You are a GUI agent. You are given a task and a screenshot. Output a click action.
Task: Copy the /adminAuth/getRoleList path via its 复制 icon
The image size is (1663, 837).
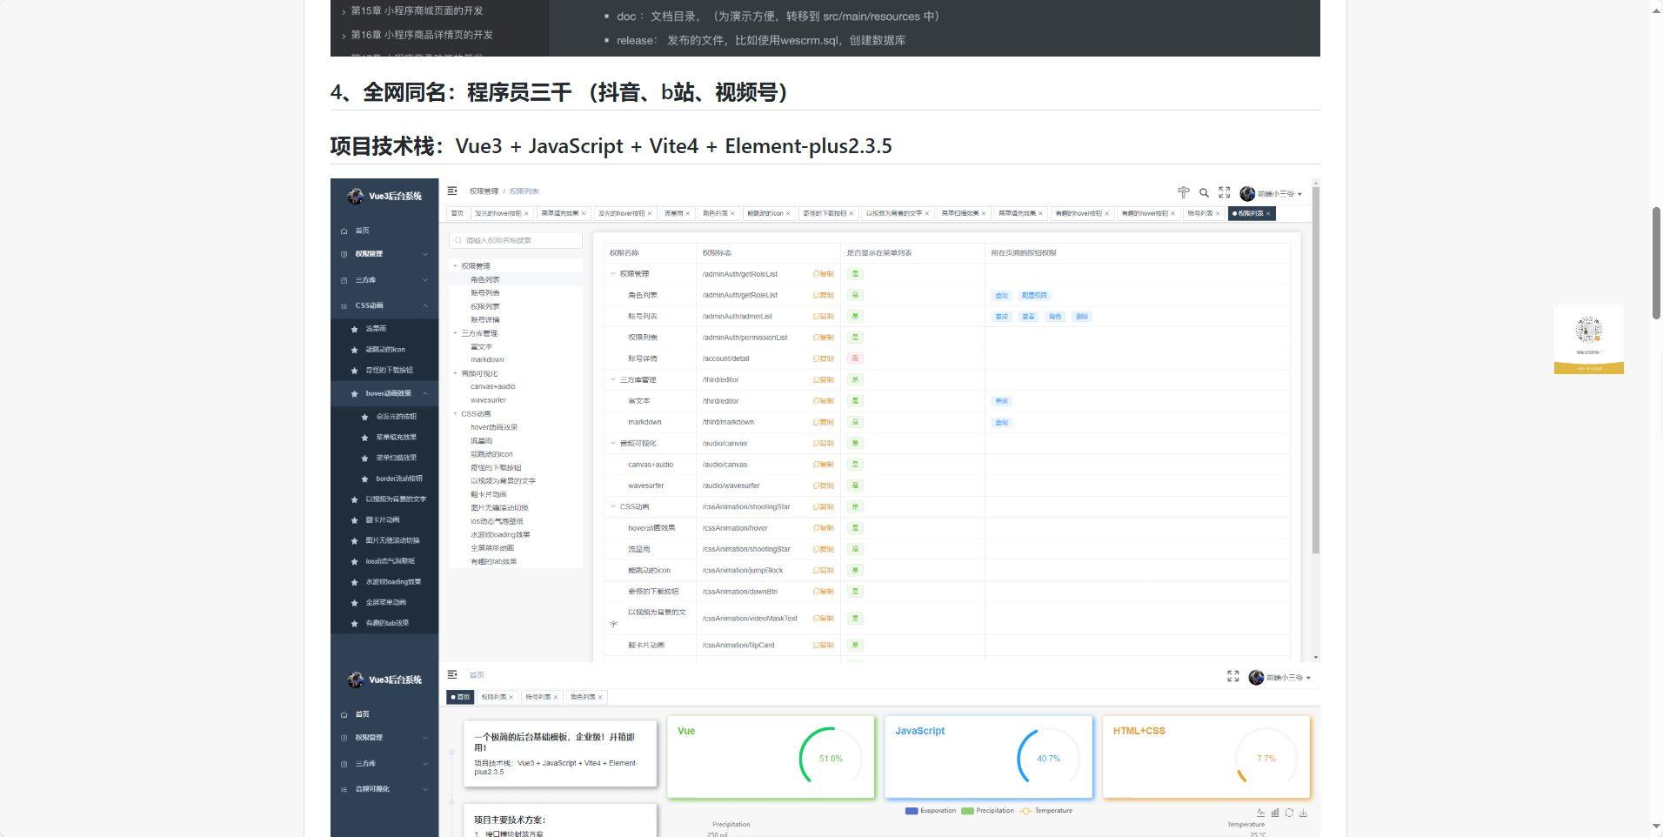coord(822,273)
